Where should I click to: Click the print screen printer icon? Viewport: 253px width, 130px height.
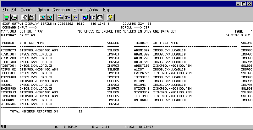pos(14,17)
